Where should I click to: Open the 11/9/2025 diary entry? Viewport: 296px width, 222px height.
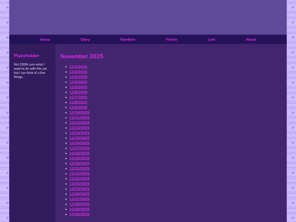(78, 107)
